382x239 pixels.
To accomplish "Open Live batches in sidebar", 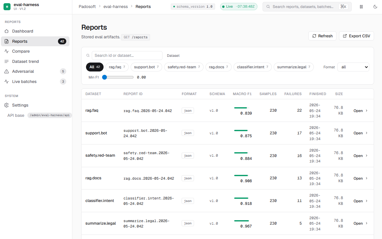I will coord(35,81).
